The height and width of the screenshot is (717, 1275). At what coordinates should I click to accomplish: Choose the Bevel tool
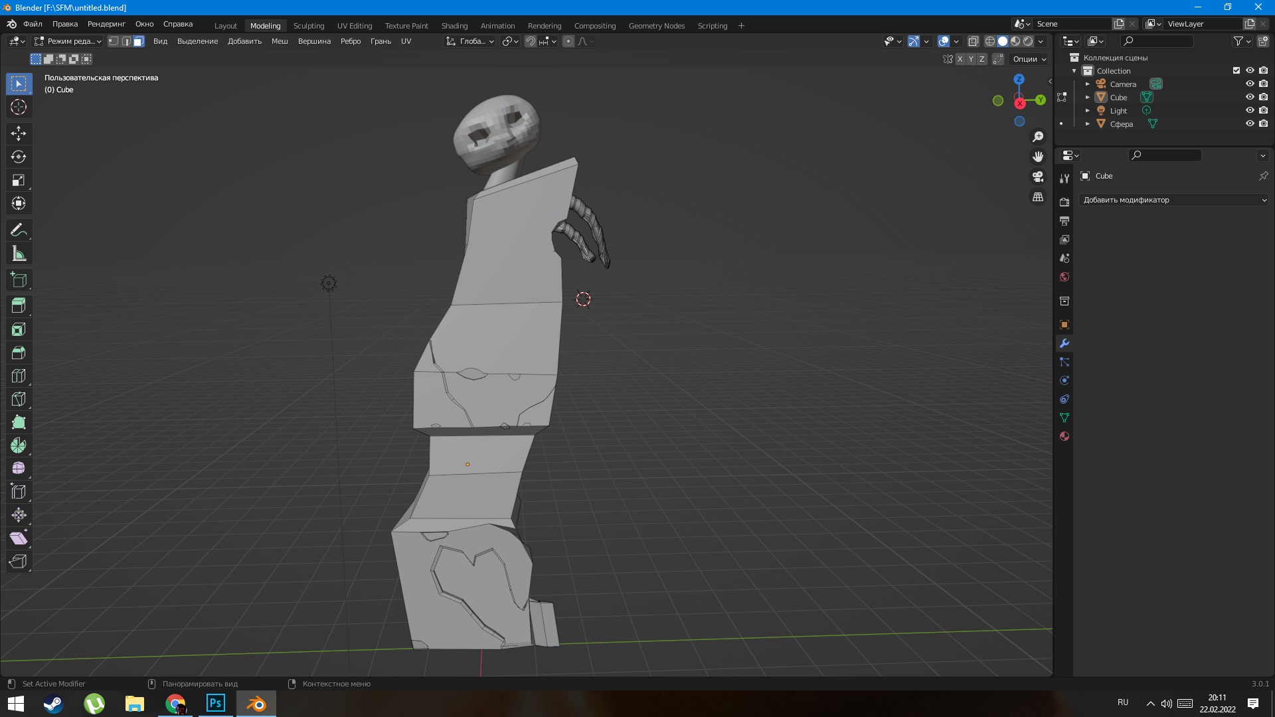[19, 353]
